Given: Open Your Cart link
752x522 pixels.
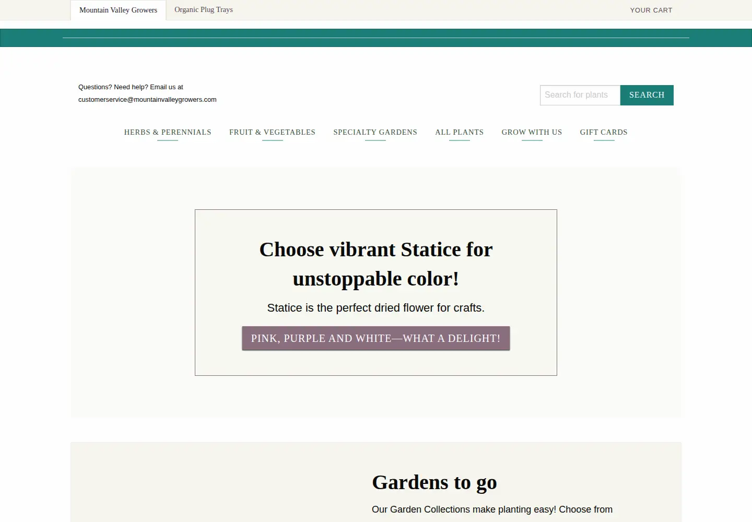Looking at the screenshot, I should click(x=651, y=10).
